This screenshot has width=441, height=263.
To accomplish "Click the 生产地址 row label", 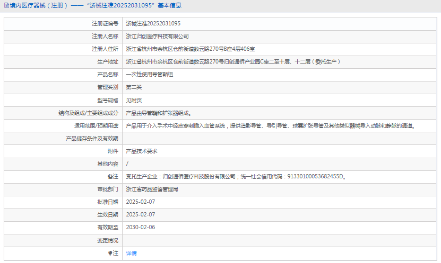I will pos(108,62).
